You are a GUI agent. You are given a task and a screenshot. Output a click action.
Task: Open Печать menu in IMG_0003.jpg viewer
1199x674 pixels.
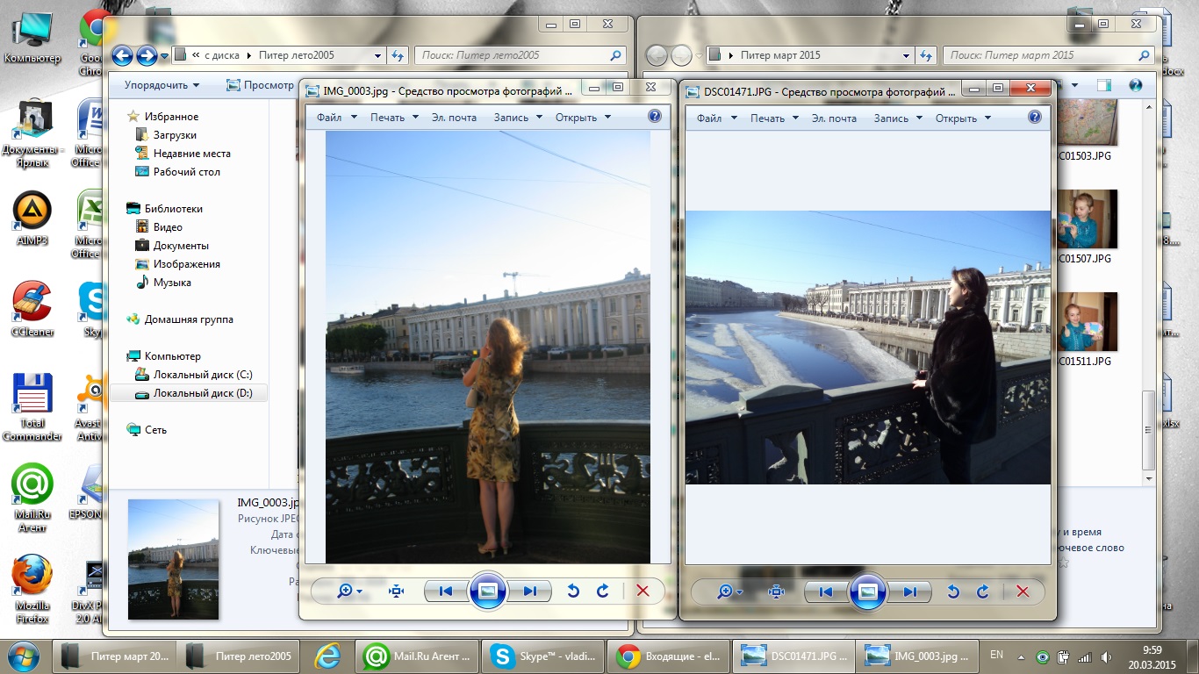[x=395, y=117]
